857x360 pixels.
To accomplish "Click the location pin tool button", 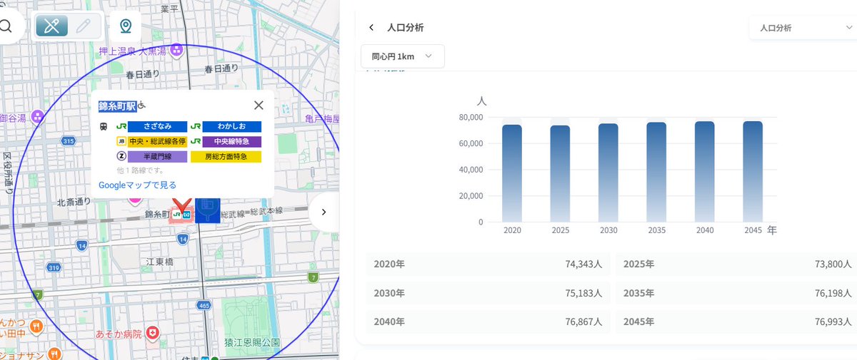I will [125, 27].
